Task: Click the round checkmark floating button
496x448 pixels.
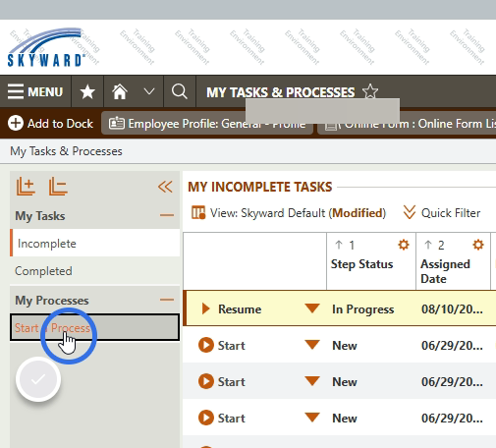Action: coord(38,379)
